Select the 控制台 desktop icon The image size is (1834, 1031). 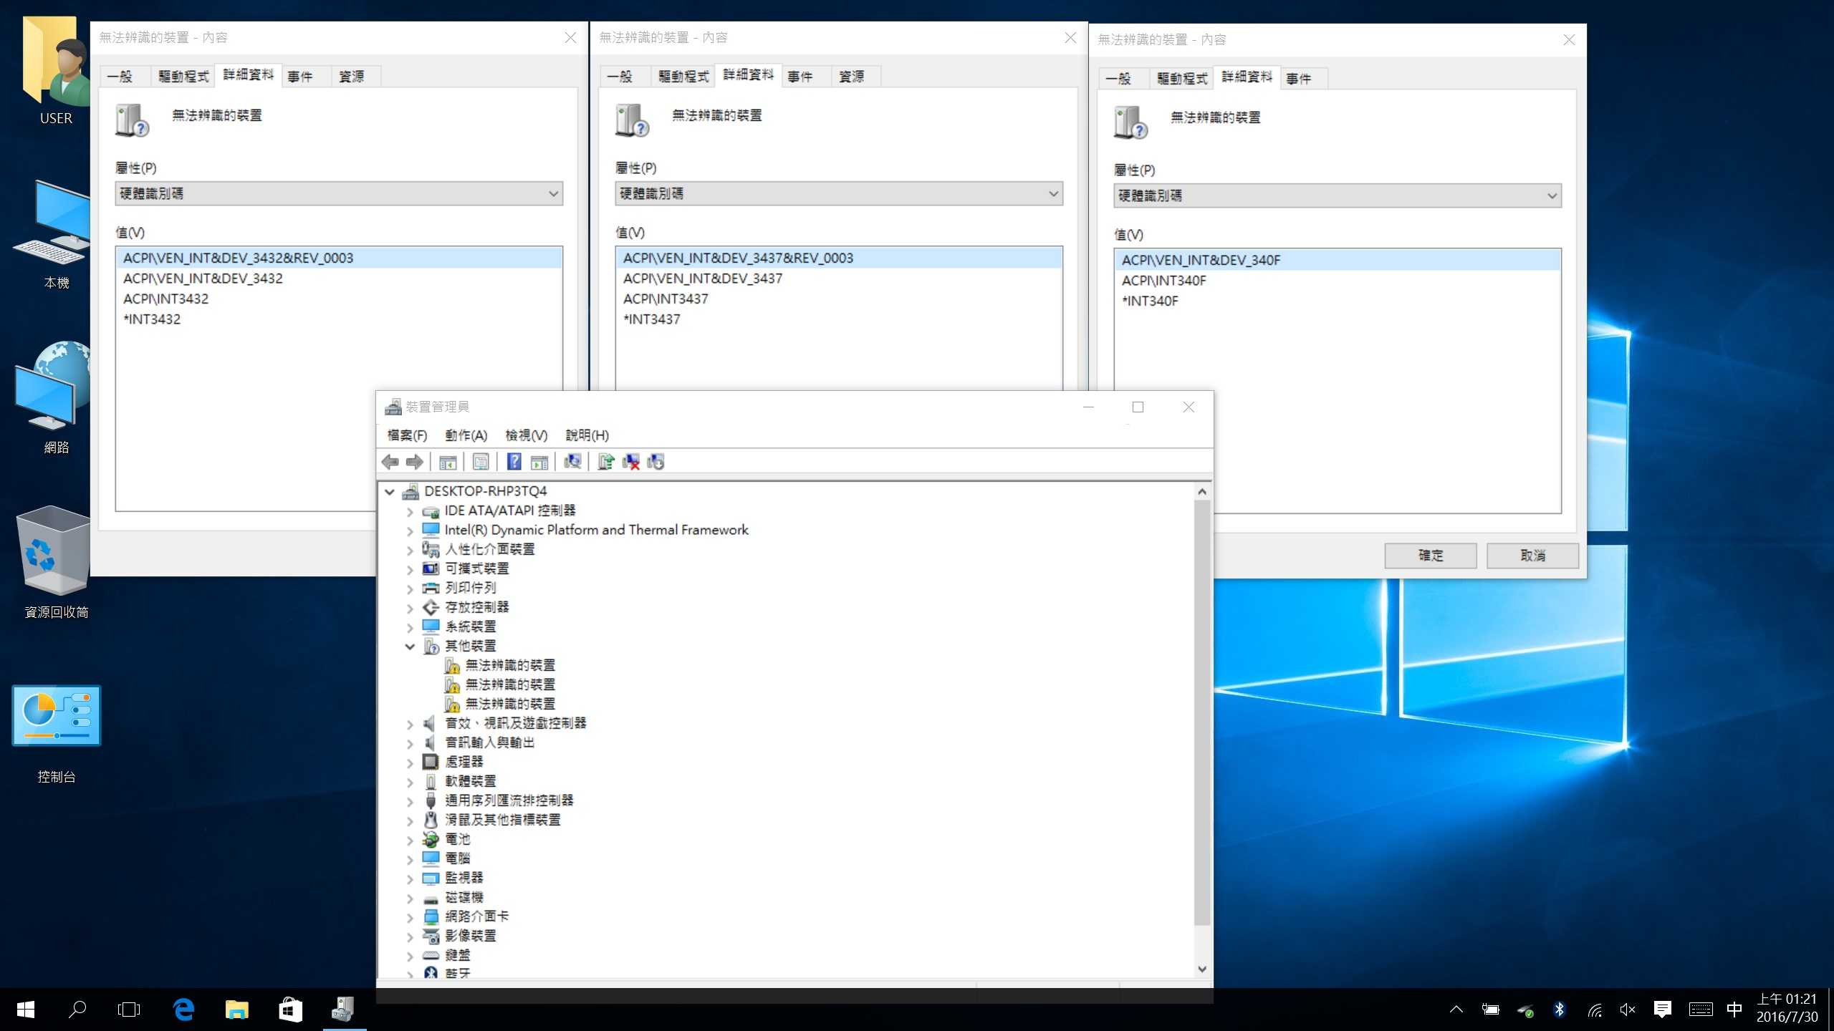(x=57, y=734)
